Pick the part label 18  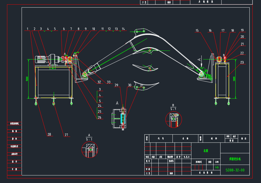point(233,31)
